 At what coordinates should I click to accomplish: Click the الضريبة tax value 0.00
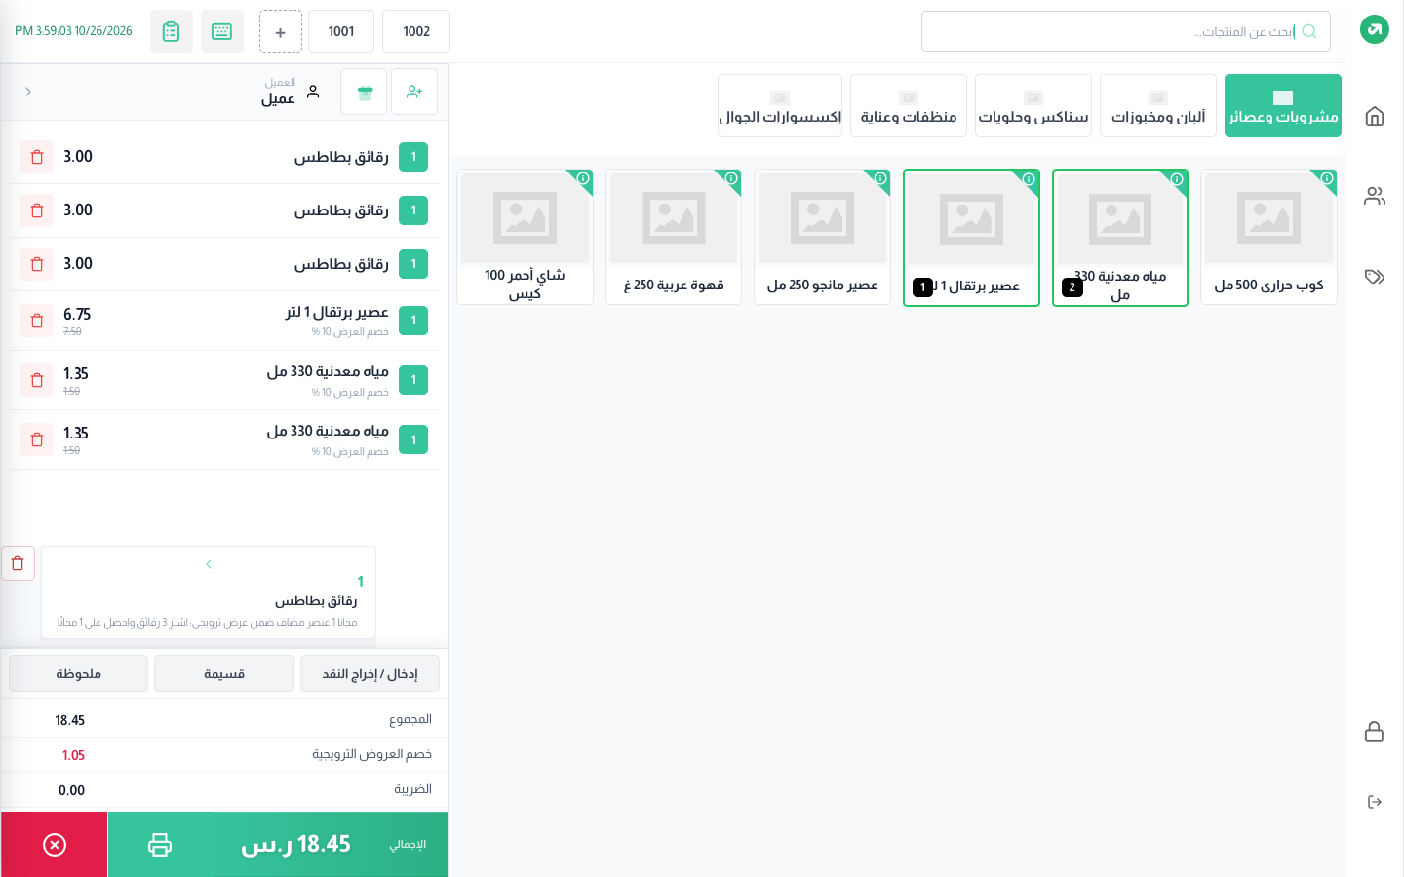click(x=71, y=790)
